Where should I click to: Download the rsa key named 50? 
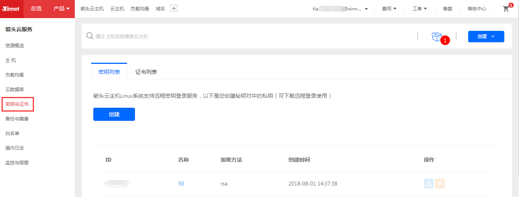click(x=428, y=184)
